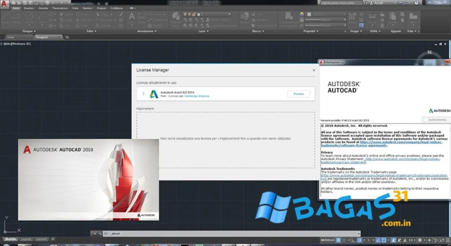Image resolution: width=451 pixels, height=246 pixels.
Task: Select the Circle drawing tool
Action: click(29, 17)
